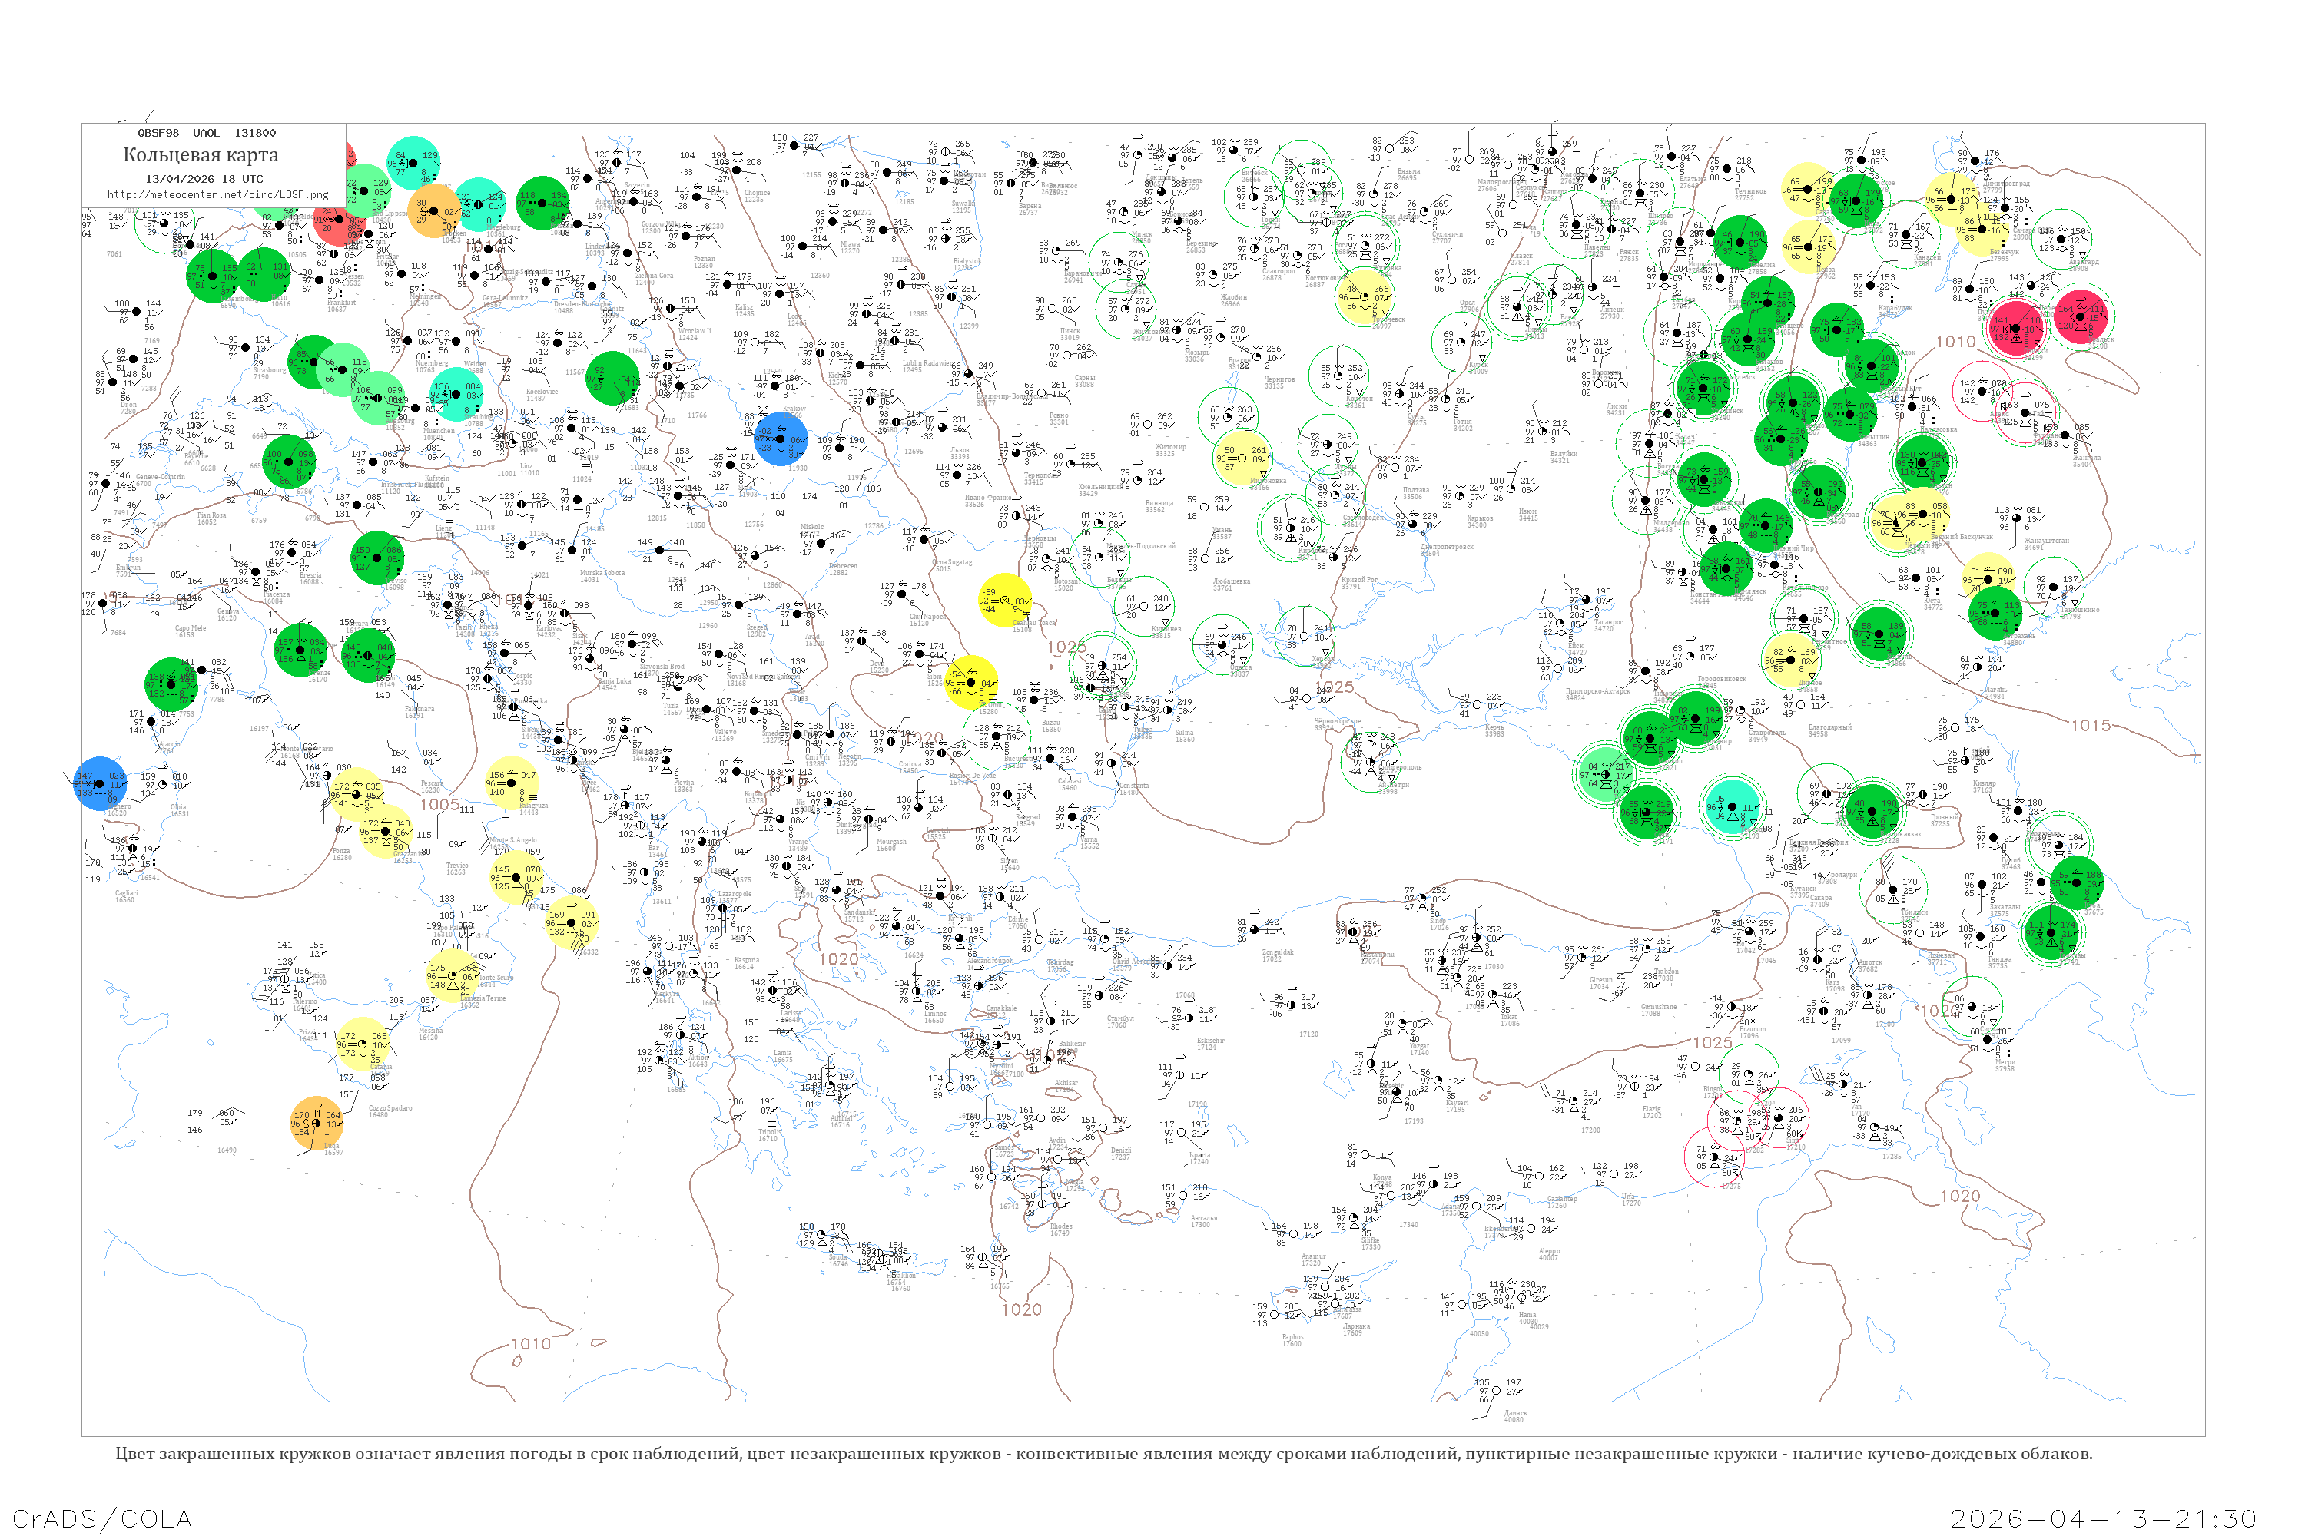Select the blue station circle near Krakow
The height and width of the screenshot is (1536, 2305).
pos(781,438)
